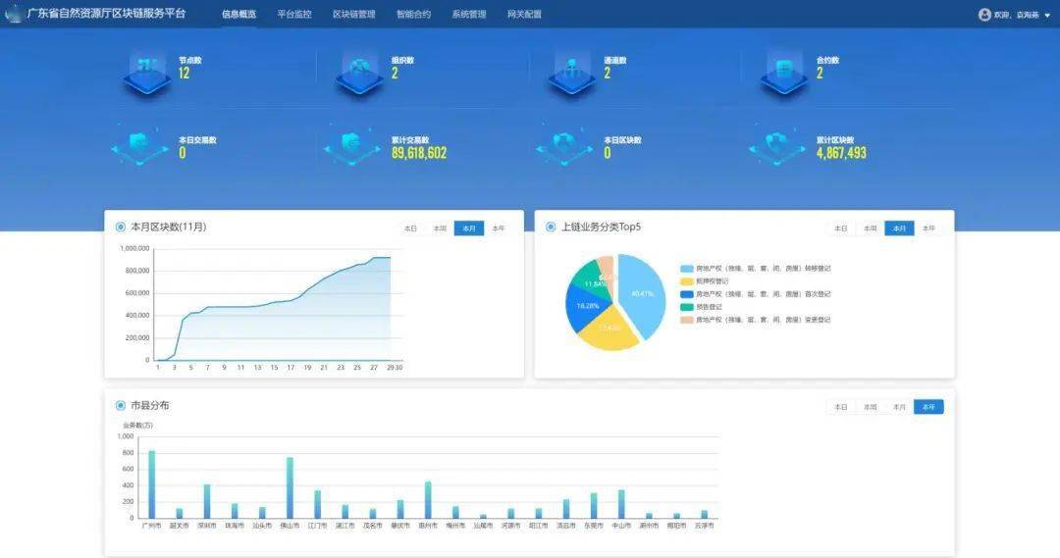Click the 组织数 (organization count) cube icon
Image resolution: width=1060 pixels, height=558 pixels.
pos(358,73)
